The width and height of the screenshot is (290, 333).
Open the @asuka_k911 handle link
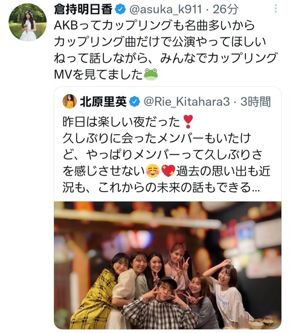[166, 10]
